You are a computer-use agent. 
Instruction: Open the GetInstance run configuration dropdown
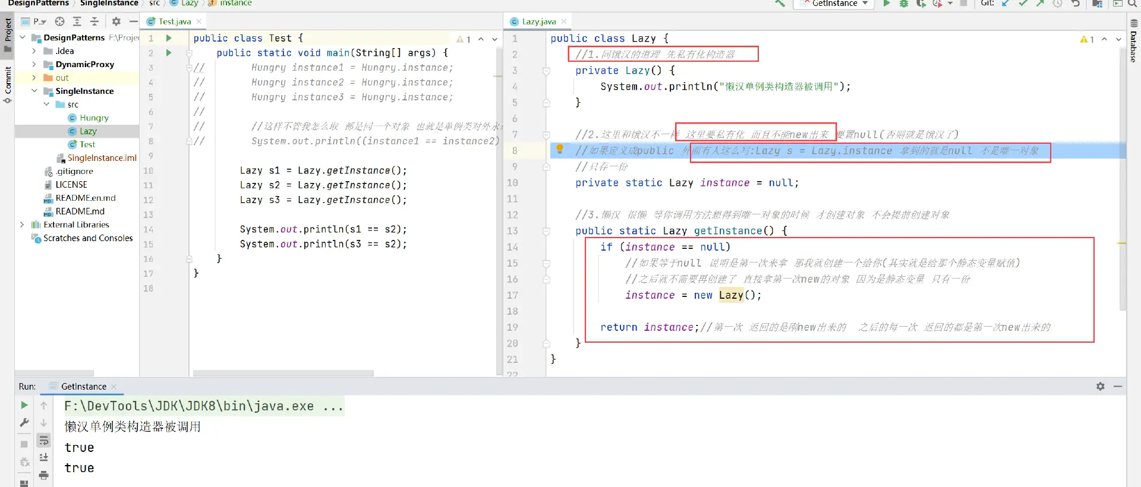835,4
